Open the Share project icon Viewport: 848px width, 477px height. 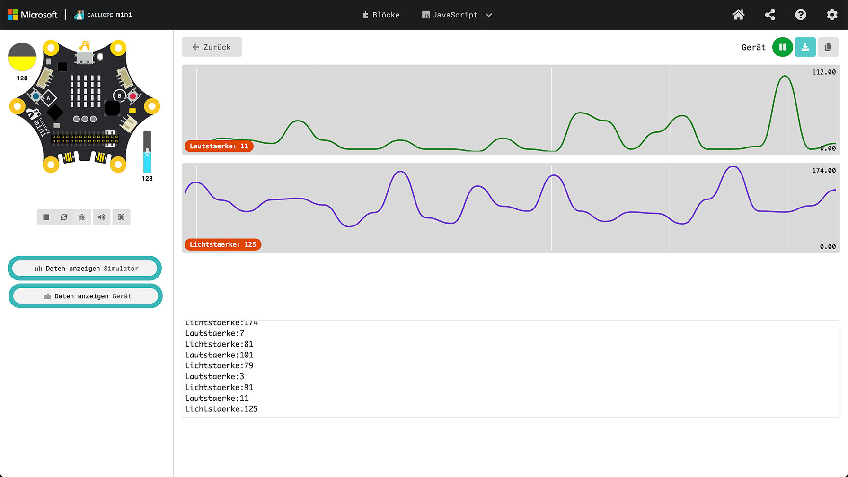[x=770, y=15]
